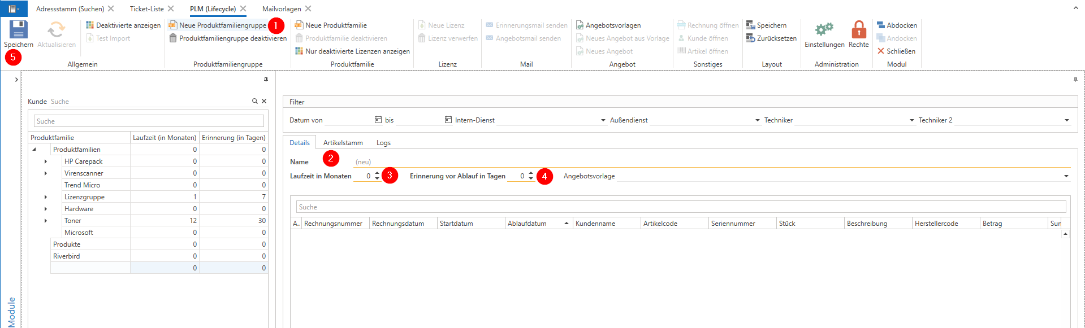Image resolution: width=1085 pixels, height=328 pixels.
Task: Increase Laufzeit in Monaten spinner value
Action: tap(377, 173)
